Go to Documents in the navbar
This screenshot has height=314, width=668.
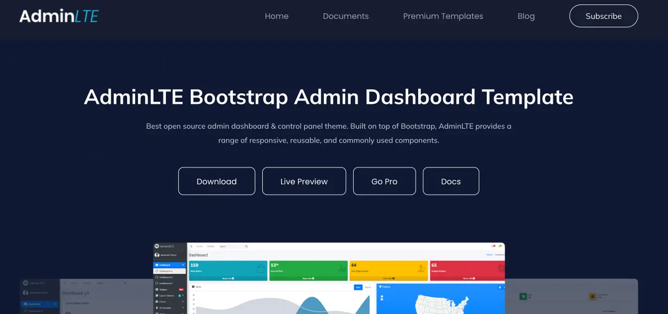[x=346, y=16]
